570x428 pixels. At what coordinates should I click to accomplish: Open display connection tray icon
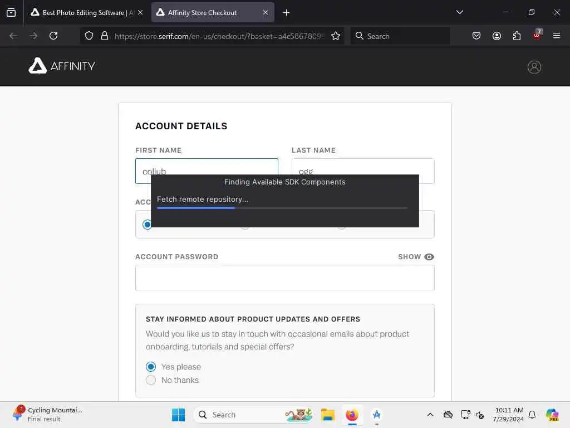[465, 415]
